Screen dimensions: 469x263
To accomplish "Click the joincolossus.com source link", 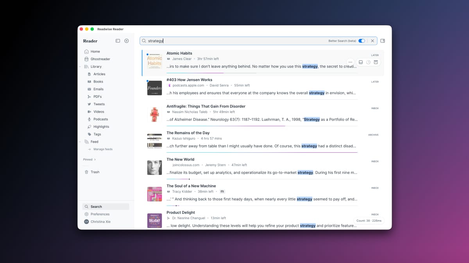I will coord(186,165).
